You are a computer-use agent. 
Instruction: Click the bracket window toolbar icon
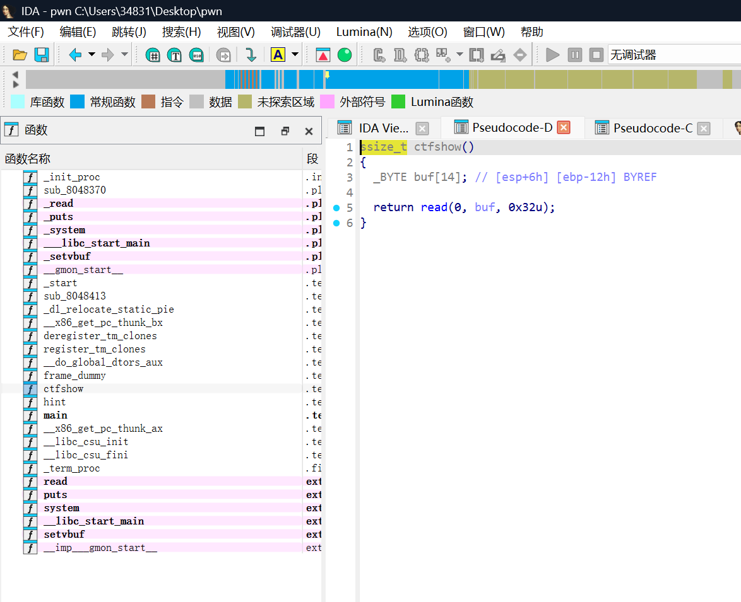(477, 55)
